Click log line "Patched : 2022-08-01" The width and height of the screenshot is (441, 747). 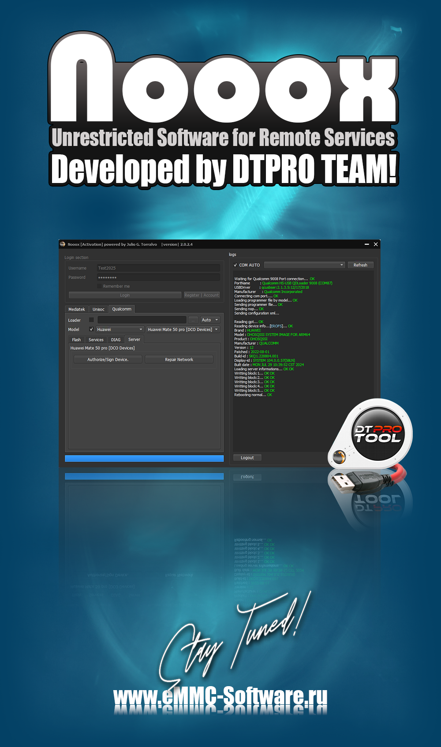252,352
